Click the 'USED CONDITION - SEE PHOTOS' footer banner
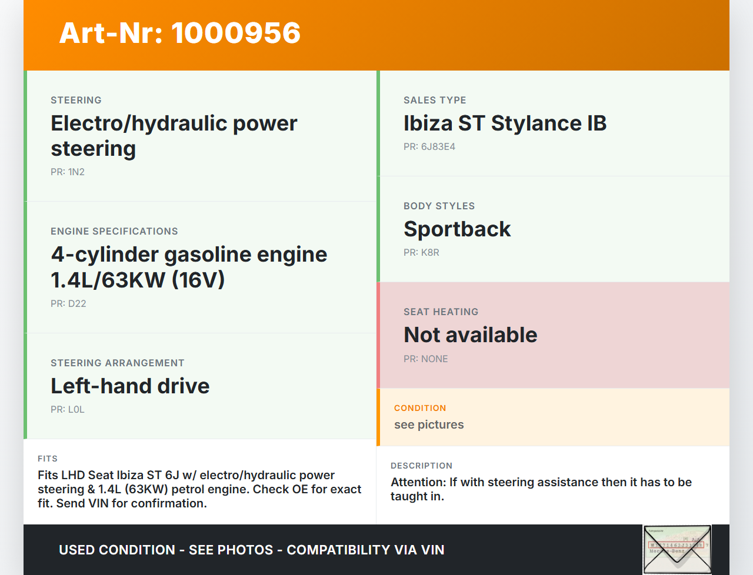 click(252, 550)
